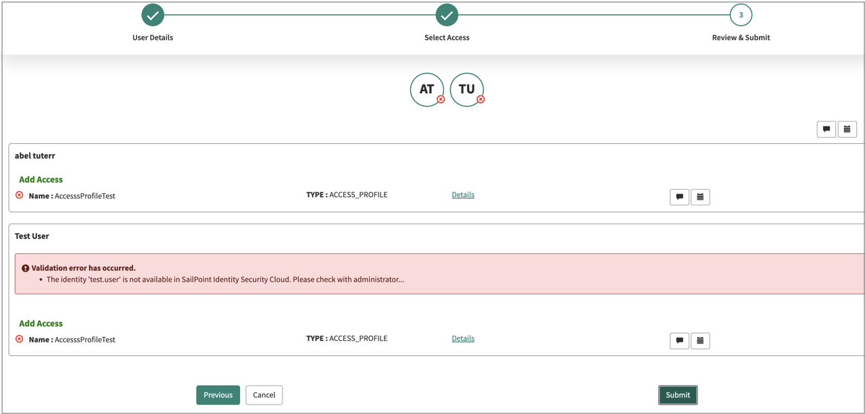Click the Previous button
This screenshot has height=414, width=865.
point(218,395)
